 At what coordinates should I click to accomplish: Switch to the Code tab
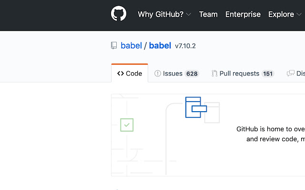point(130,74)
